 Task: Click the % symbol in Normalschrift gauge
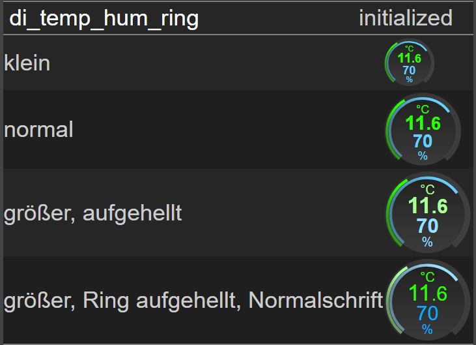427,329
